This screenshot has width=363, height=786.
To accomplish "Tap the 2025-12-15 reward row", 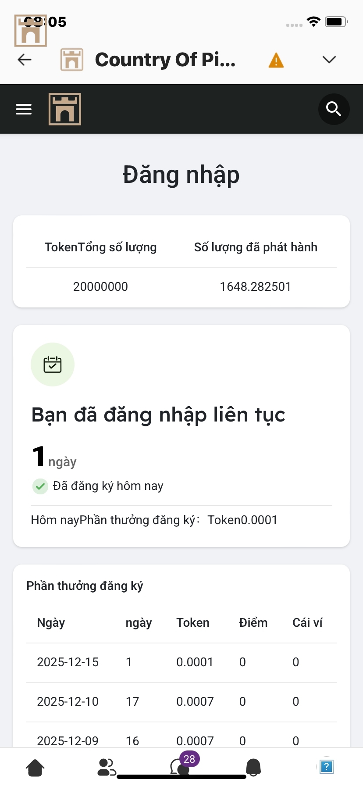I will point(181,662).
